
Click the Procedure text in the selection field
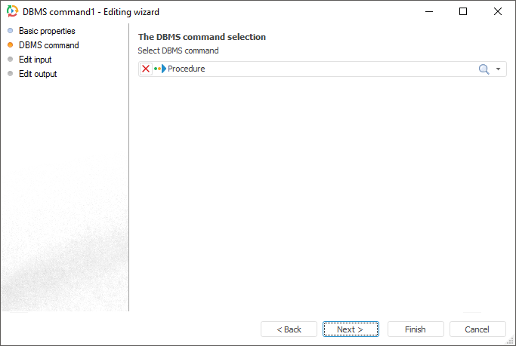(187, 69)
